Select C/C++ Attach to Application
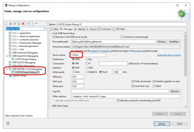This screenshot has width=194, height=132. (x=26, y=36)
